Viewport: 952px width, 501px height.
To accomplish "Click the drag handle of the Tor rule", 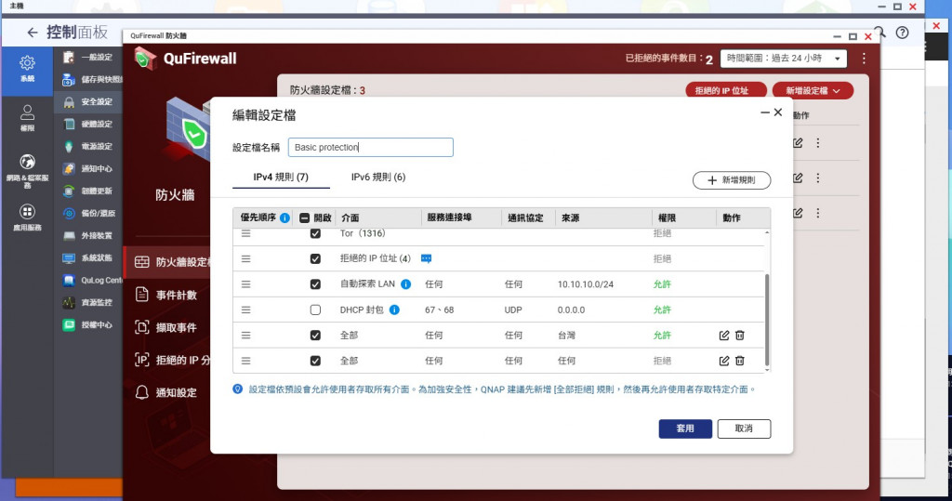I will 245,233.
